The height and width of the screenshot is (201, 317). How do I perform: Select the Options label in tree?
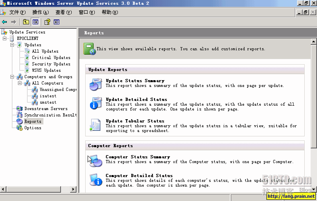pos(33,128)
